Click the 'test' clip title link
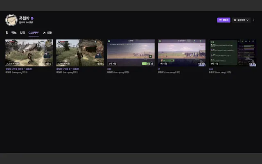Image resolution: width=262 pixels, height=164 pixels. pyautogui.click(x=211, y=69)
